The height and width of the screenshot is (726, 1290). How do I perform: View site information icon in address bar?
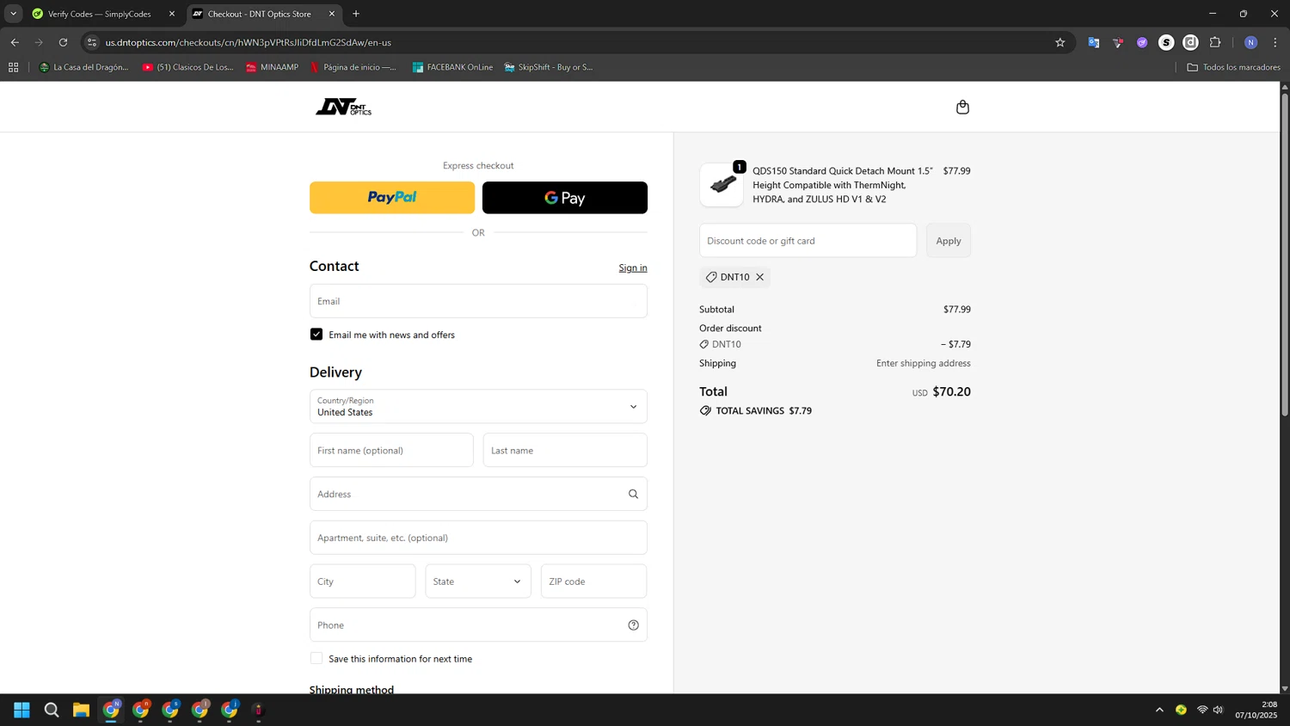92,42
